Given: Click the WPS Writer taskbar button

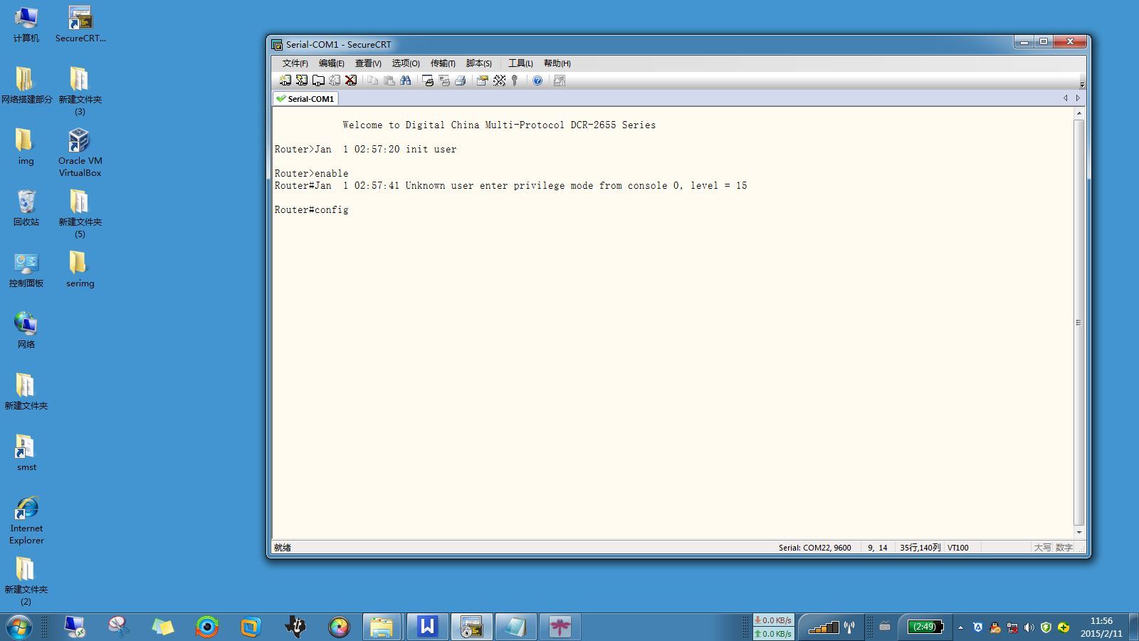Looking at the screenshot, I should point(427,627).
